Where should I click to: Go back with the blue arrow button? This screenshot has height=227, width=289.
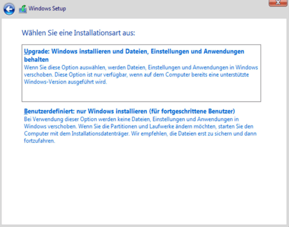[x=9, y=9]
